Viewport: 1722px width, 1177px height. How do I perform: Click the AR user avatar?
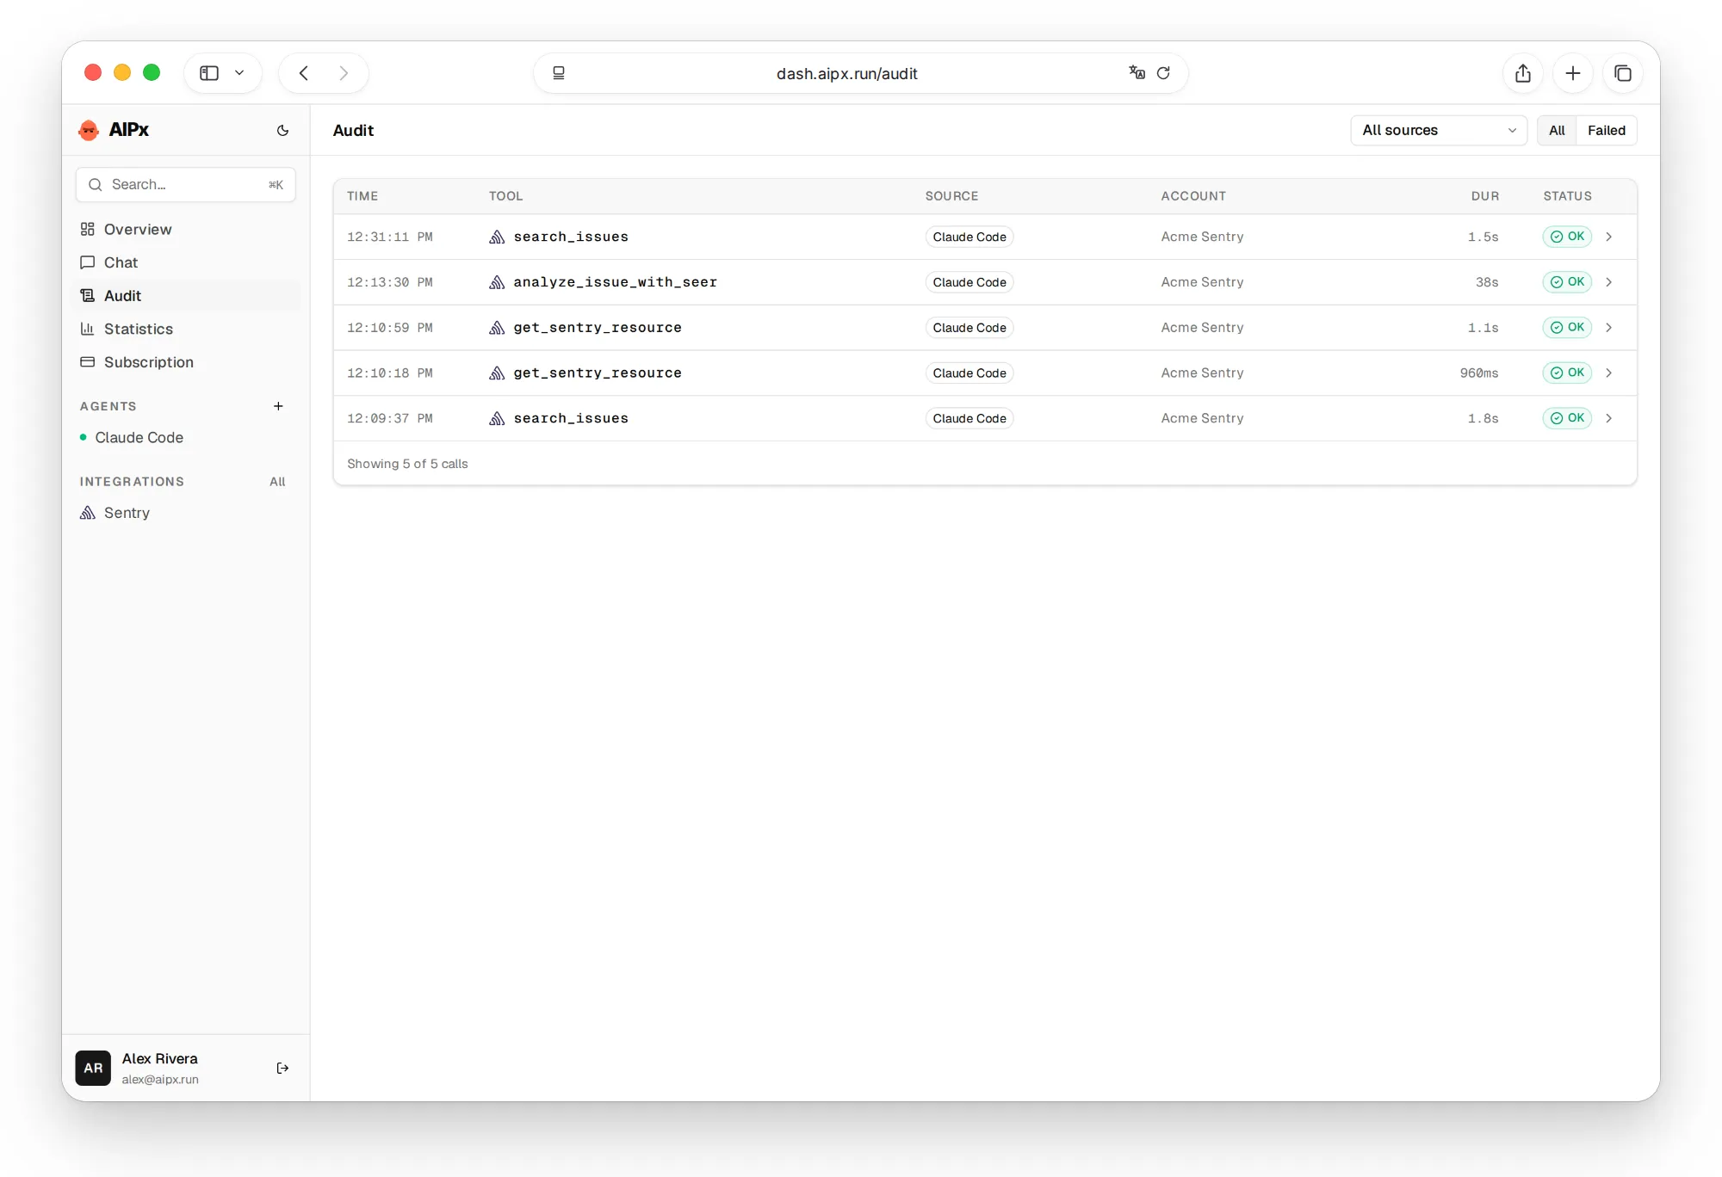[93, 1068]
